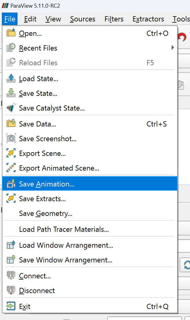Expand the Recent Files submenu arrow
The image size is (190, 320).
173,48
